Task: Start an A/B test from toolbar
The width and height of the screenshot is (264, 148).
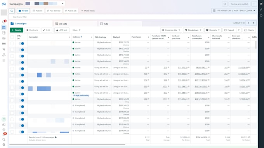Action: [x=62, y=30]
